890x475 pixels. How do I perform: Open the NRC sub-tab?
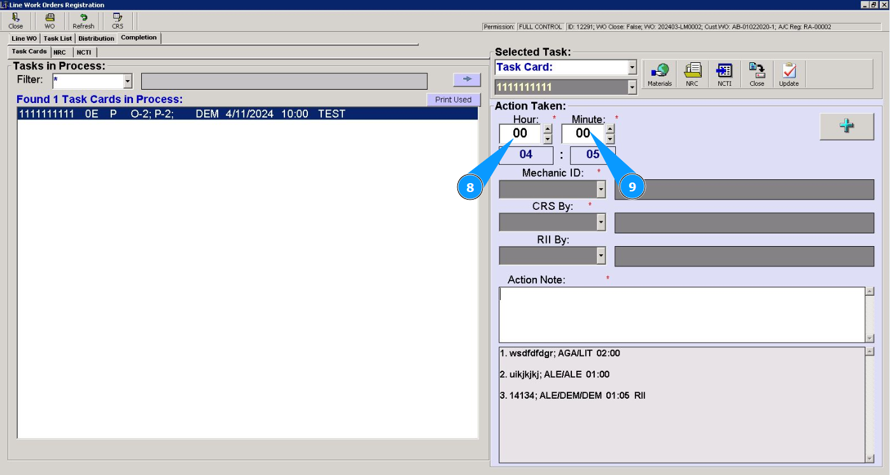(60, 52)
